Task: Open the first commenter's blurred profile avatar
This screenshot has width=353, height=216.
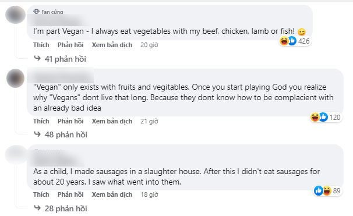Action: [x=15, y=15]
